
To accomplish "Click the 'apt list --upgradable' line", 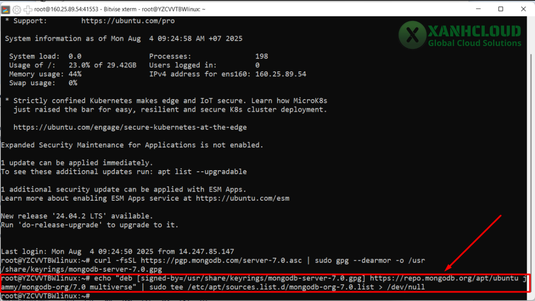I will pyautogui.click(x=124, y=172).
